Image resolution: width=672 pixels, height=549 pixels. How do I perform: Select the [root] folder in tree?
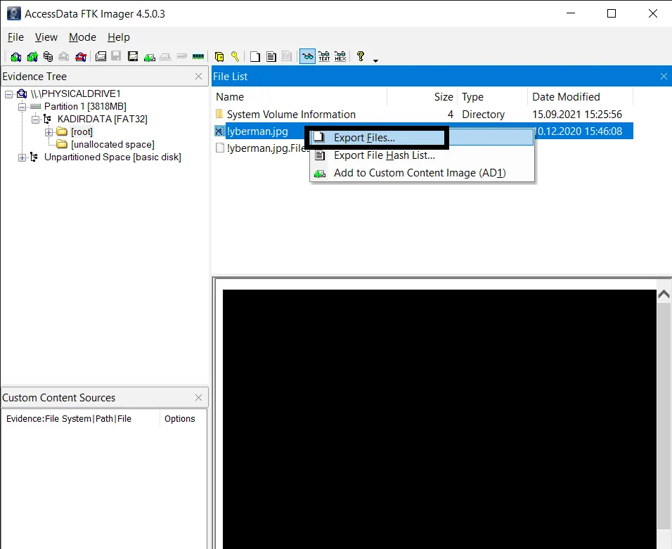[x=82, y=131]
